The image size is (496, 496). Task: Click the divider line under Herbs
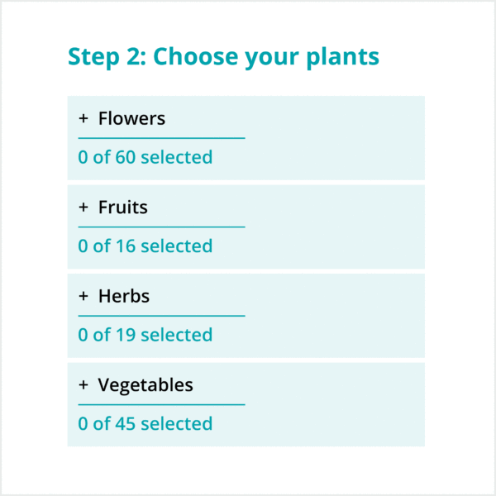pyautogui.click(x=162, y=316)
